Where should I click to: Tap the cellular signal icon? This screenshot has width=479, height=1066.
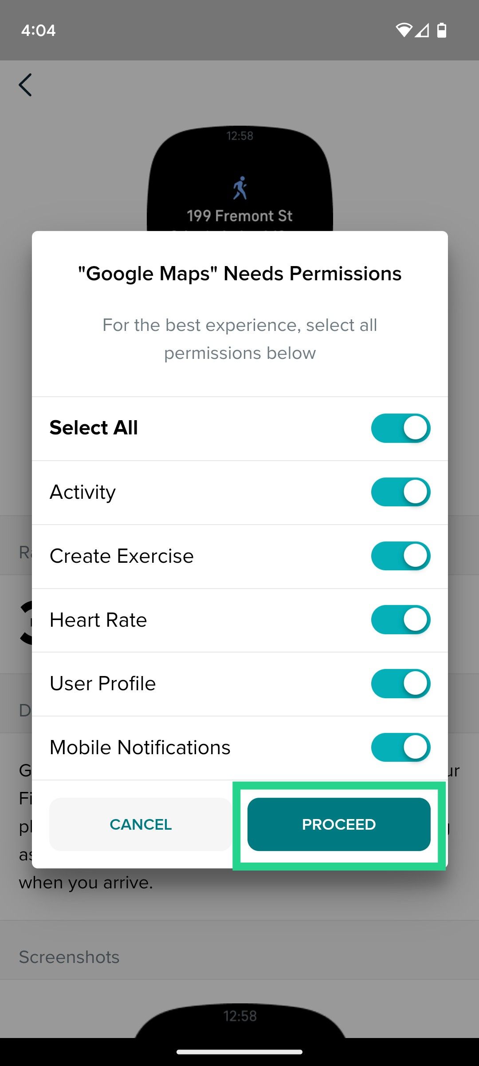(x=422, y=30)
